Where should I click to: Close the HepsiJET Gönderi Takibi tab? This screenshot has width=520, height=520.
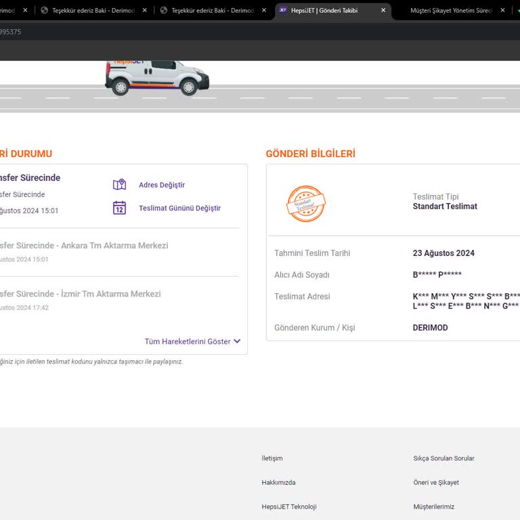pyautogui.click(x=383, y=10)
